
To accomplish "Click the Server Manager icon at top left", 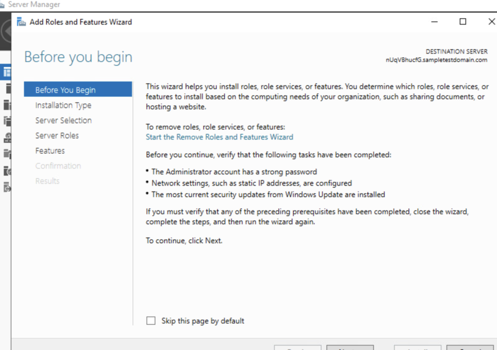I will click(x=4, y=4).
